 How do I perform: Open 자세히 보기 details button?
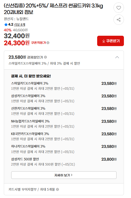(x=64, y=175)
